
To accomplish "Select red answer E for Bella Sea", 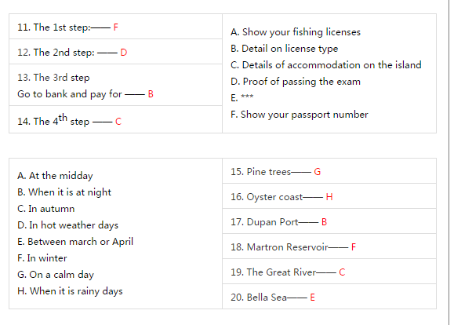I will pyautogui.click(x=312, y=298).
